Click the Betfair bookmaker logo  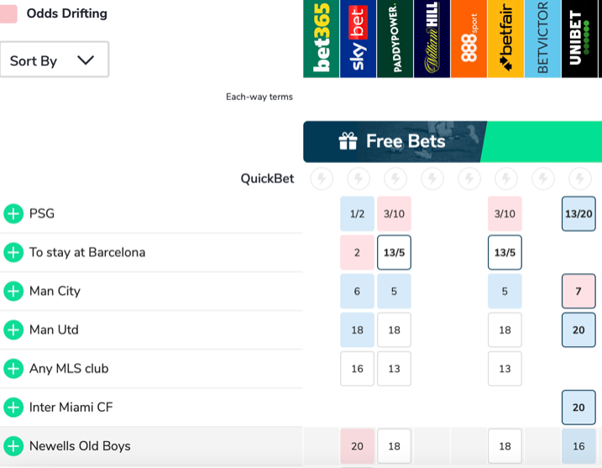point(505,39)
